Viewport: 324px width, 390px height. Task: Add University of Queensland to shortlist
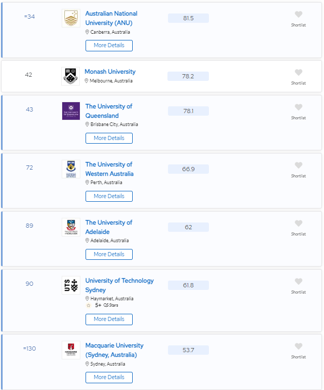pos(299,107)
